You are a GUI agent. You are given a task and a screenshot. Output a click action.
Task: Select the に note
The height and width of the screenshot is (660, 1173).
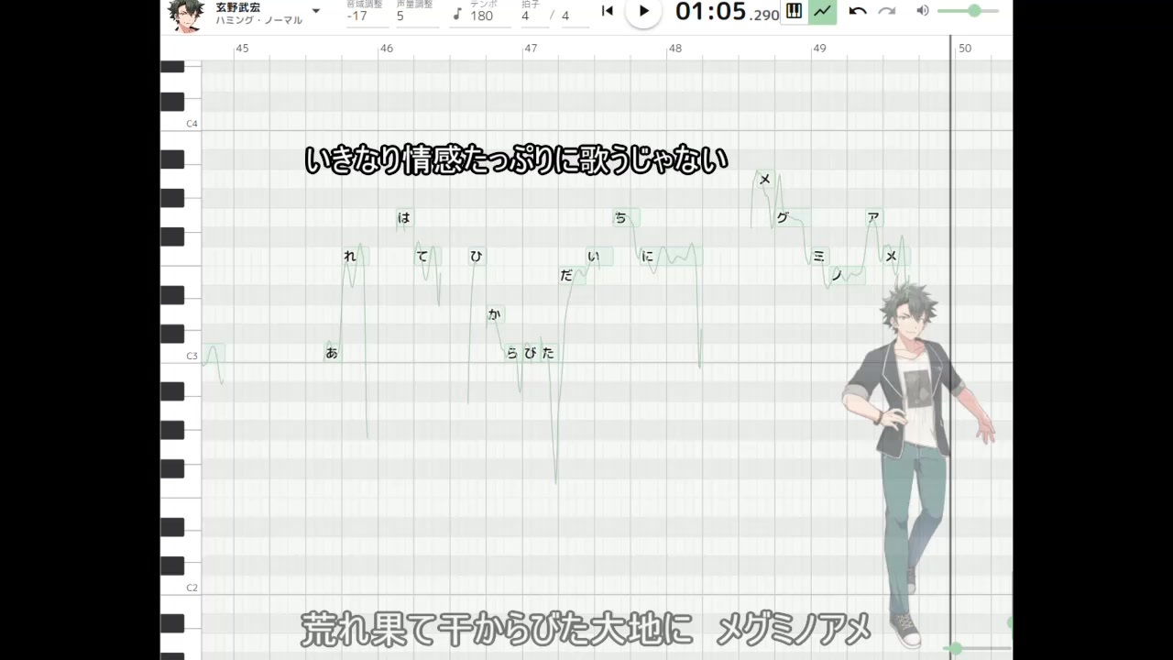672,257
